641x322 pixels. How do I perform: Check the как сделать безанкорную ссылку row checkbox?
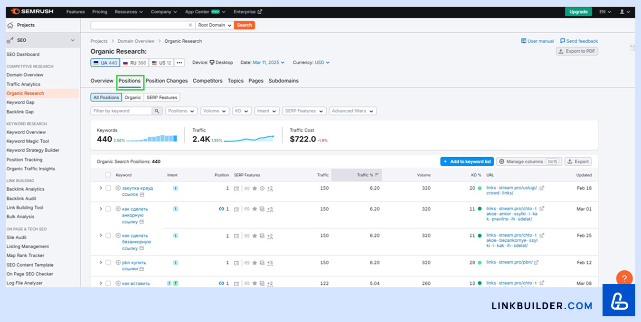coord(108,236)
